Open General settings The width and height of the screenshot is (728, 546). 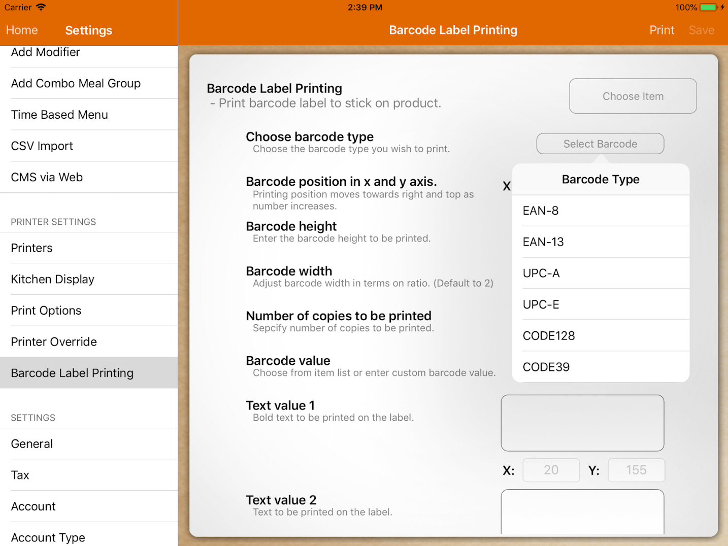[x=89, y=444]
